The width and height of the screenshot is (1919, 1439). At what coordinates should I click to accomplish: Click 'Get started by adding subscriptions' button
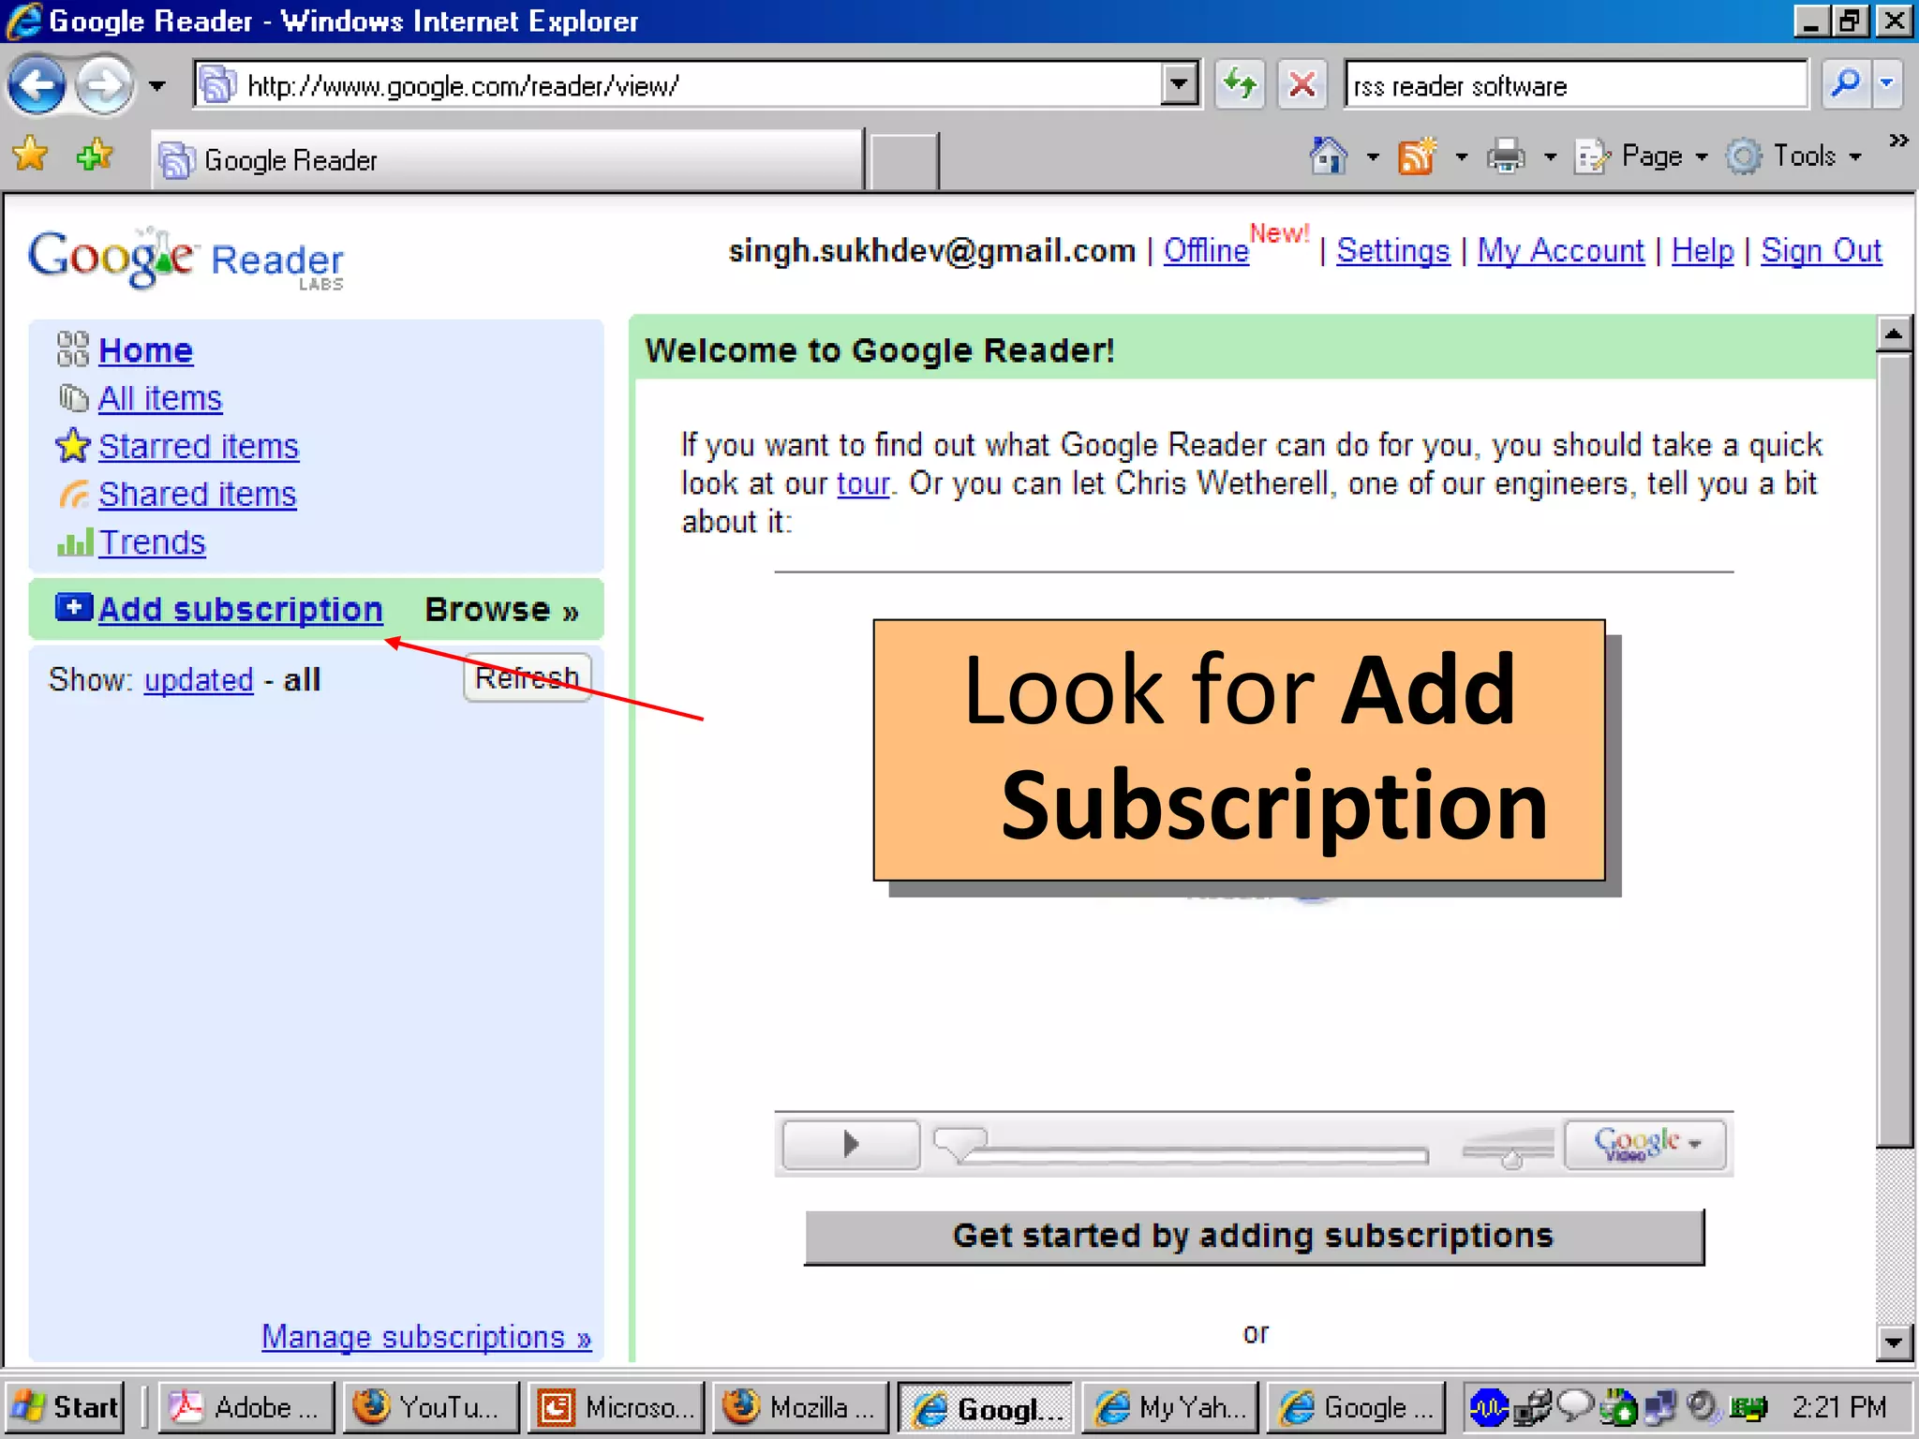pyautogui.click(x=1254, y=1237)
